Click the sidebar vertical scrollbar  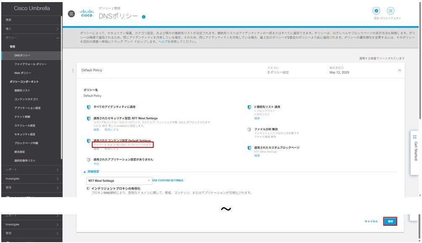pos(61,88)
